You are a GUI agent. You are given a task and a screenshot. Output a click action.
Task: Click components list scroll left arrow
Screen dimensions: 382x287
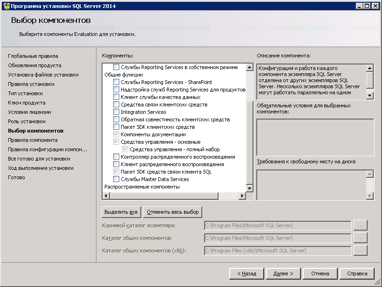pyautogui.click(x=106, y=196)
